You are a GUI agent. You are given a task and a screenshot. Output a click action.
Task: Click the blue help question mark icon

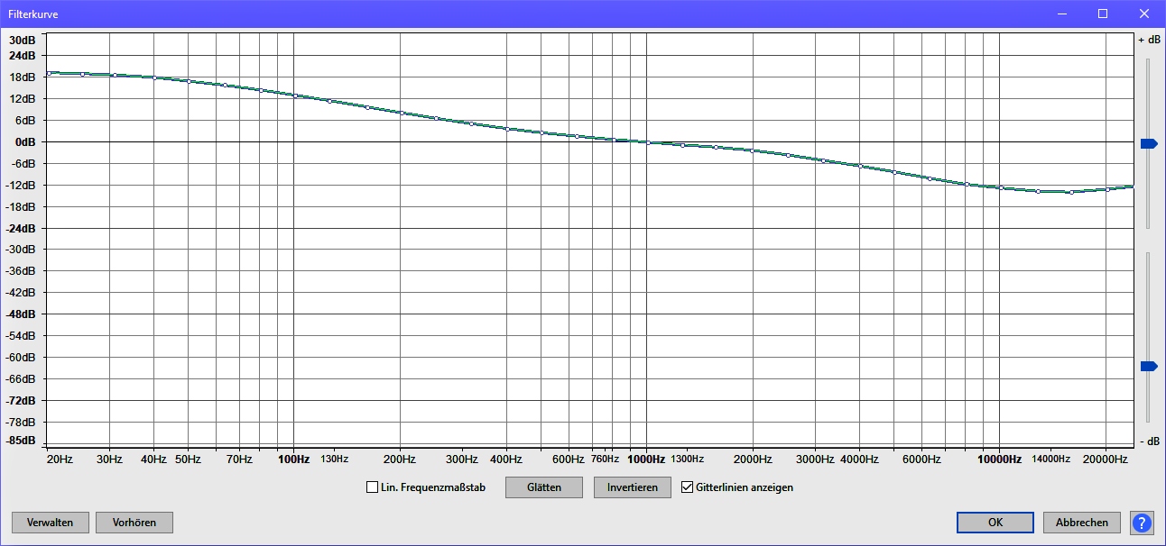pos(1142,523)
